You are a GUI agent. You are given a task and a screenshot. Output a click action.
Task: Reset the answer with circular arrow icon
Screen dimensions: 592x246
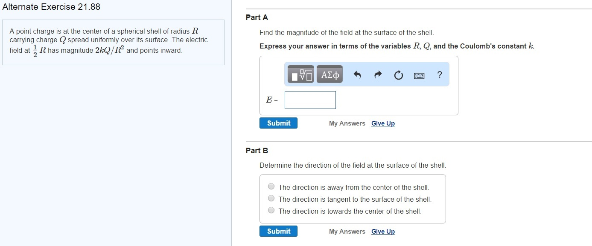coord(398,75)
